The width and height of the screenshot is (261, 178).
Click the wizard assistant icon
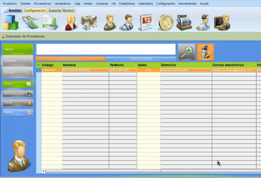point(205,52)
